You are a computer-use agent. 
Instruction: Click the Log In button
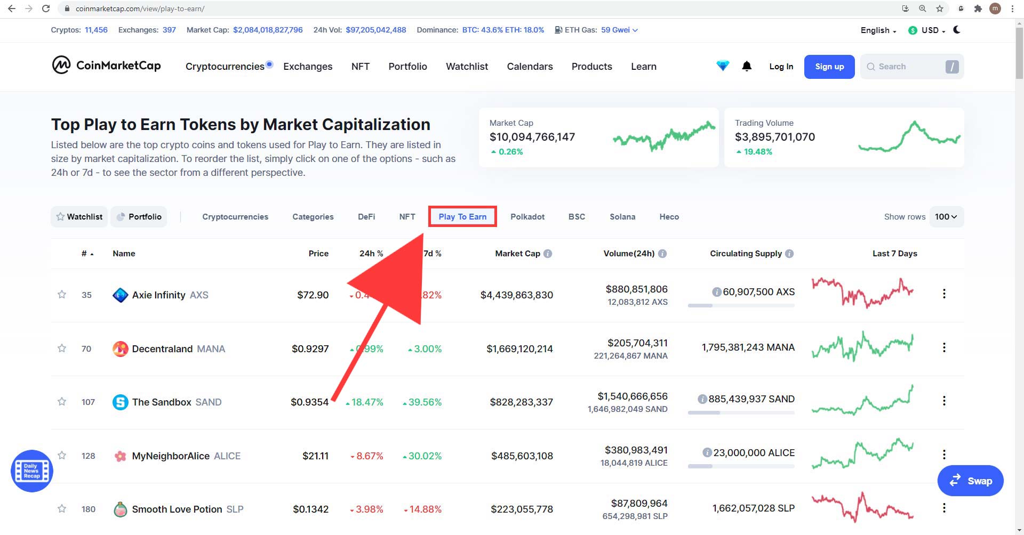pyautogui.click(x=781, y=67)
